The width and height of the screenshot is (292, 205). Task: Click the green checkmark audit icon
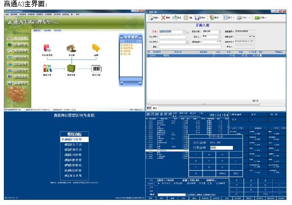(x=212, y=18)
